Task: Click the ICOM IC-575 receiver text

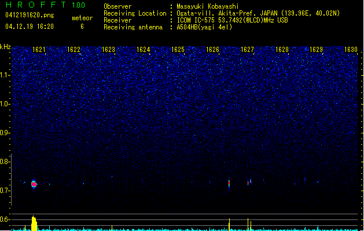Action: [232, 20]
